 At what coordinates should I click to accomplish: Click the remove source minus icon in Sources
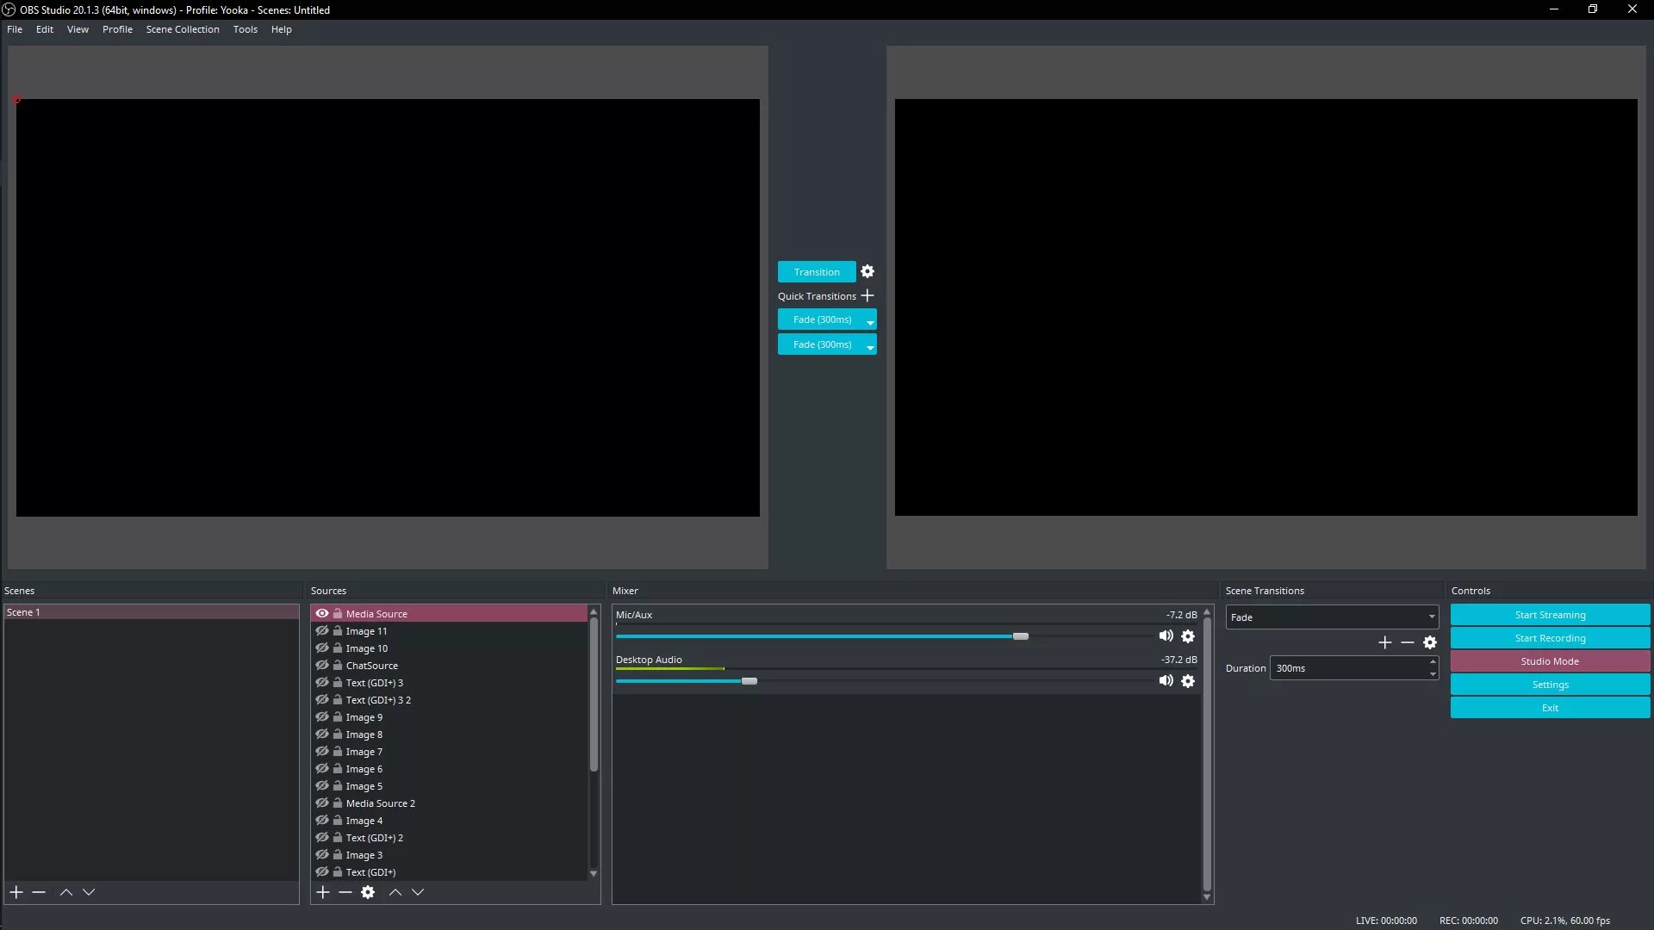pyautogui.click(x=346, y=891)
